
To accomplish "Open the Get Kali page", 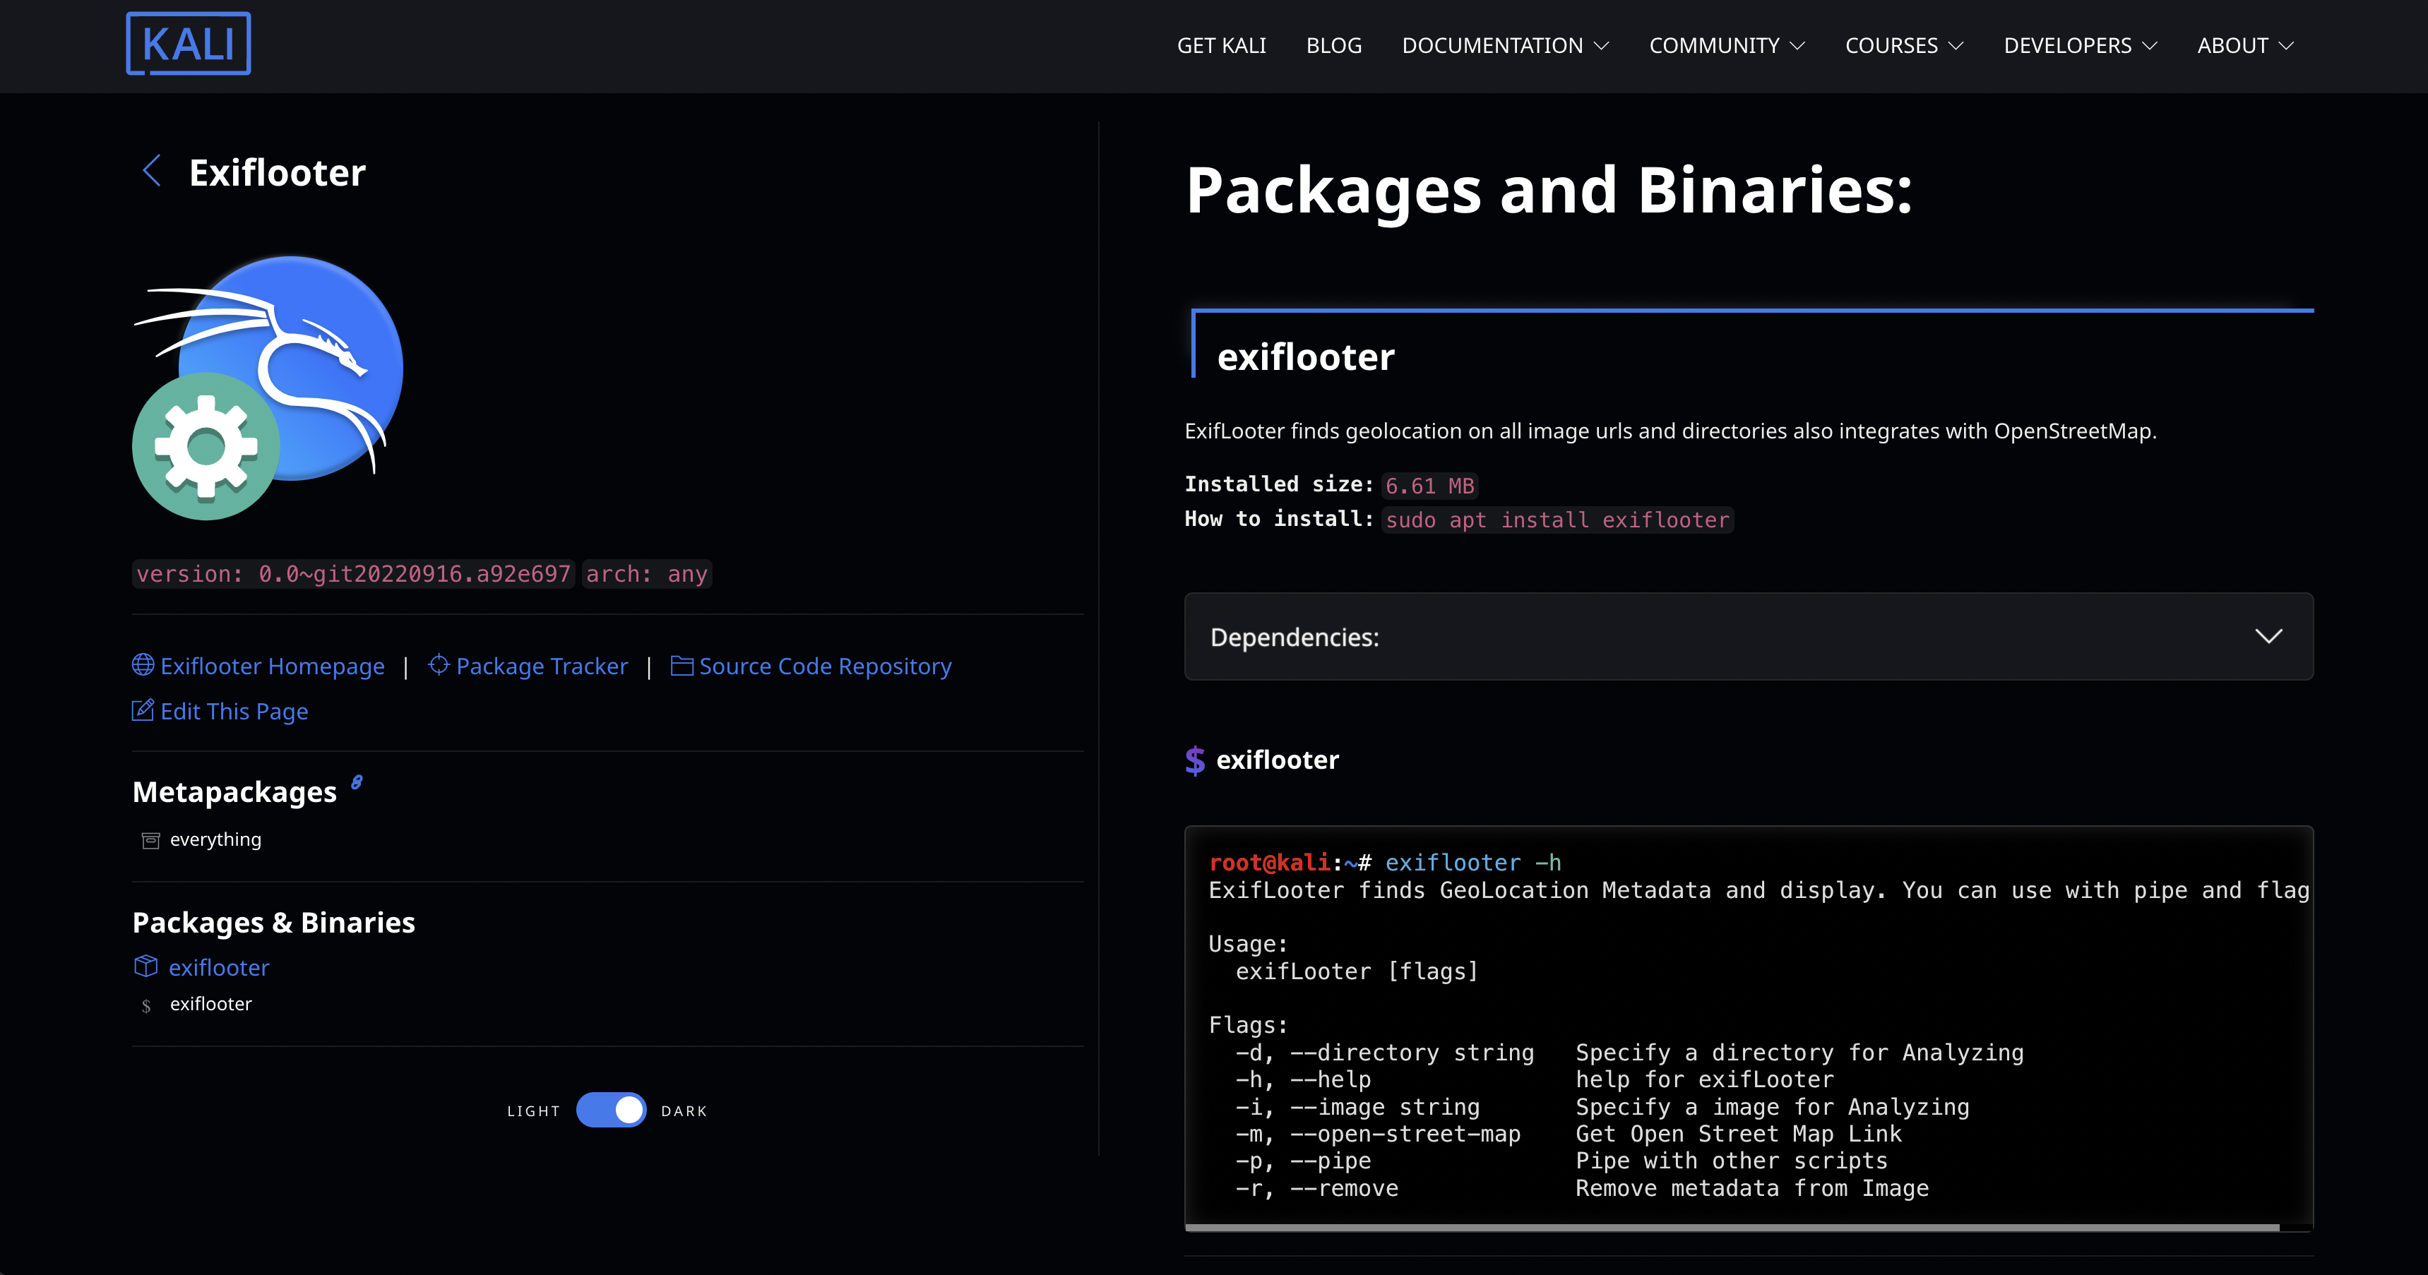I will (1222, 45).
